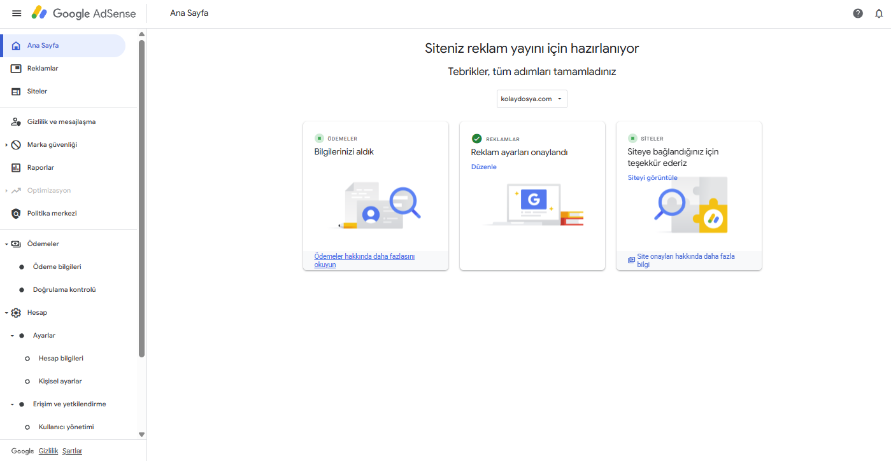Viewport: 891px width, 461px height.
Task: Open Site onayları hakkında daha fazla bilgi
Action: point(686,260)
